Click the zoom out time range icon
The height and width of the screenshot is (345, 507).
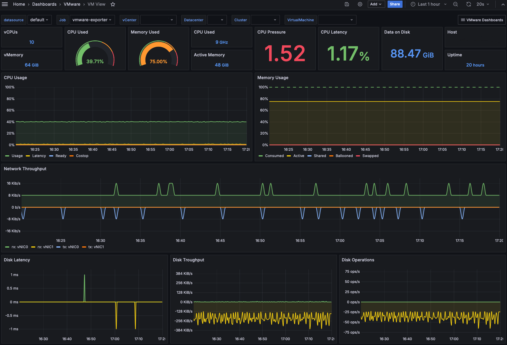[455, 4]
